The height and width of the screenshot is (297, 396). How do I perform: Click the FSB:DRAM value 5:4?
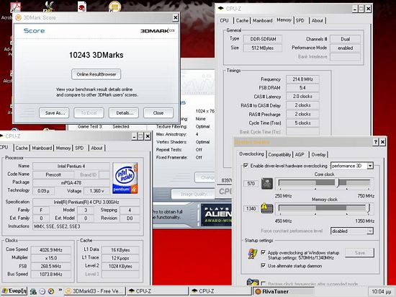302,88
